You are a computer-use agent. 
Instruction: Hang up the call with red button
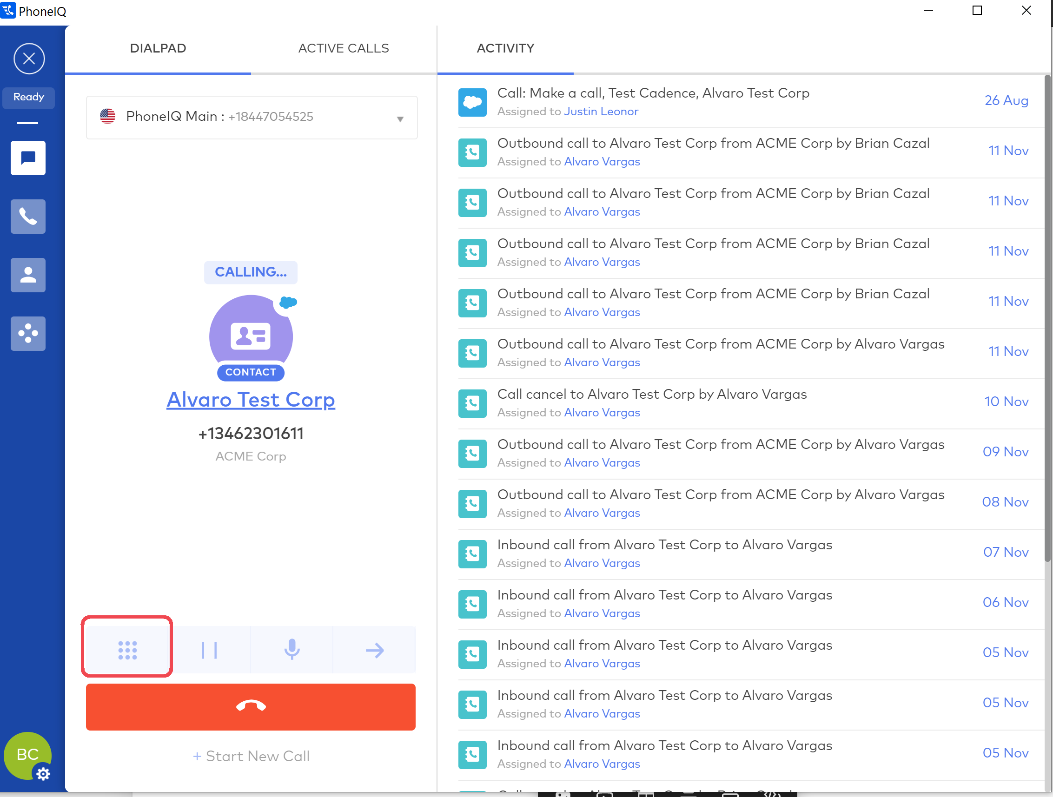point(251,706)
